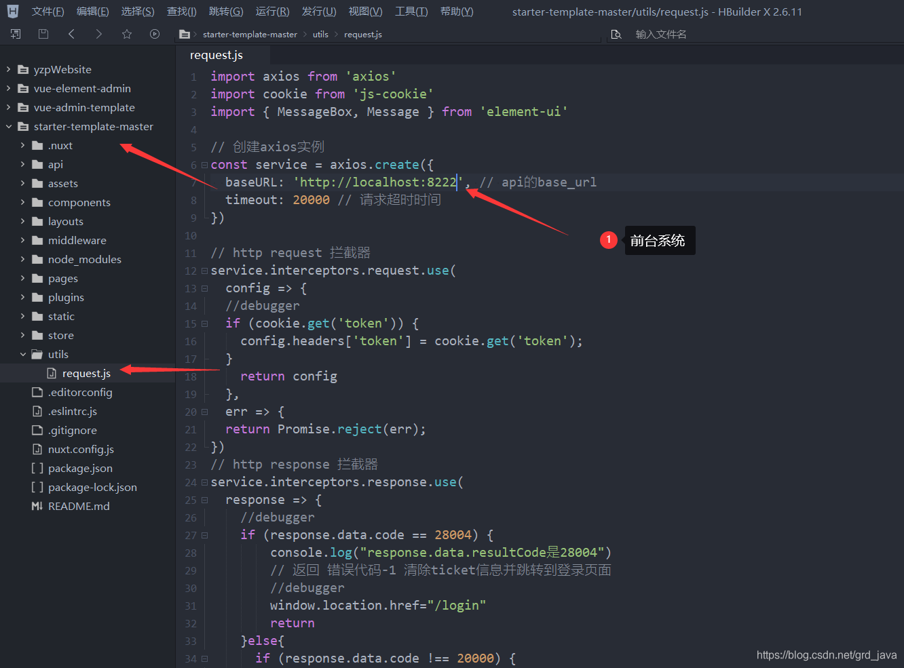This screenshot has width=904, height=668.
Task: Fold the if block at line 27
Action: click(x=204, y=535)
